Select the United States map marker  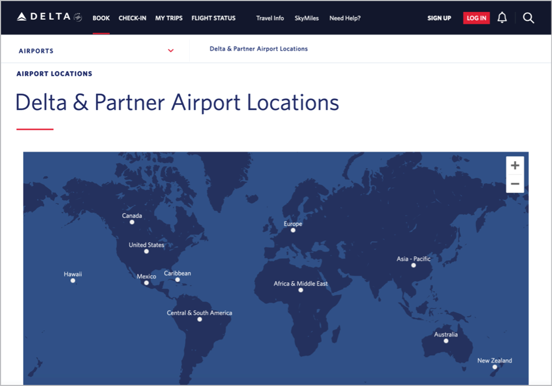click(x=146, y=250)
